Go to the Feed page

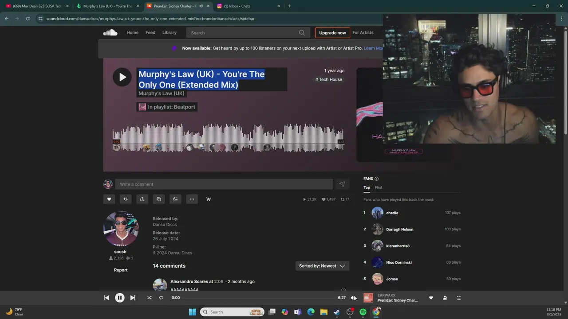pyautogui.click(x=150, y=32)
